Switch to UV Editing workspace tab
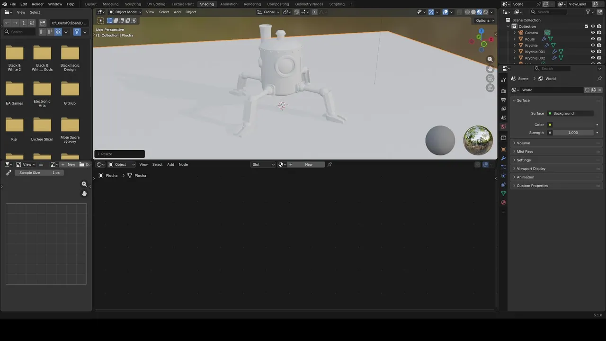Screen dimensions: 606x341 156,4
